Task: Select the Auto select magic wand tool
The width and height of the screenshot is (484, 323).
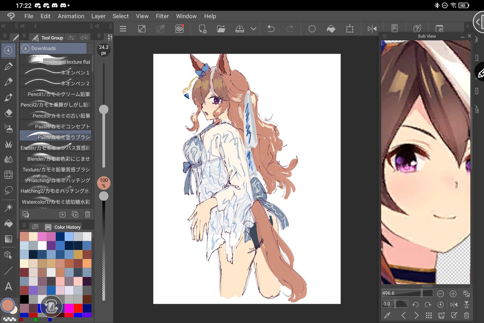Action: (8, 208)
